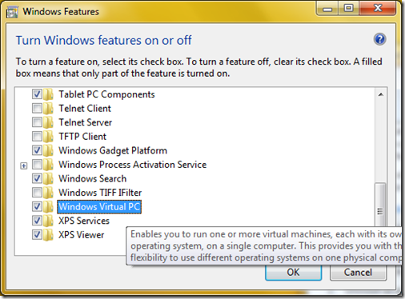Select the Windows Search feature label
Screen dimensions: 405x299
(x=92, y=178)
